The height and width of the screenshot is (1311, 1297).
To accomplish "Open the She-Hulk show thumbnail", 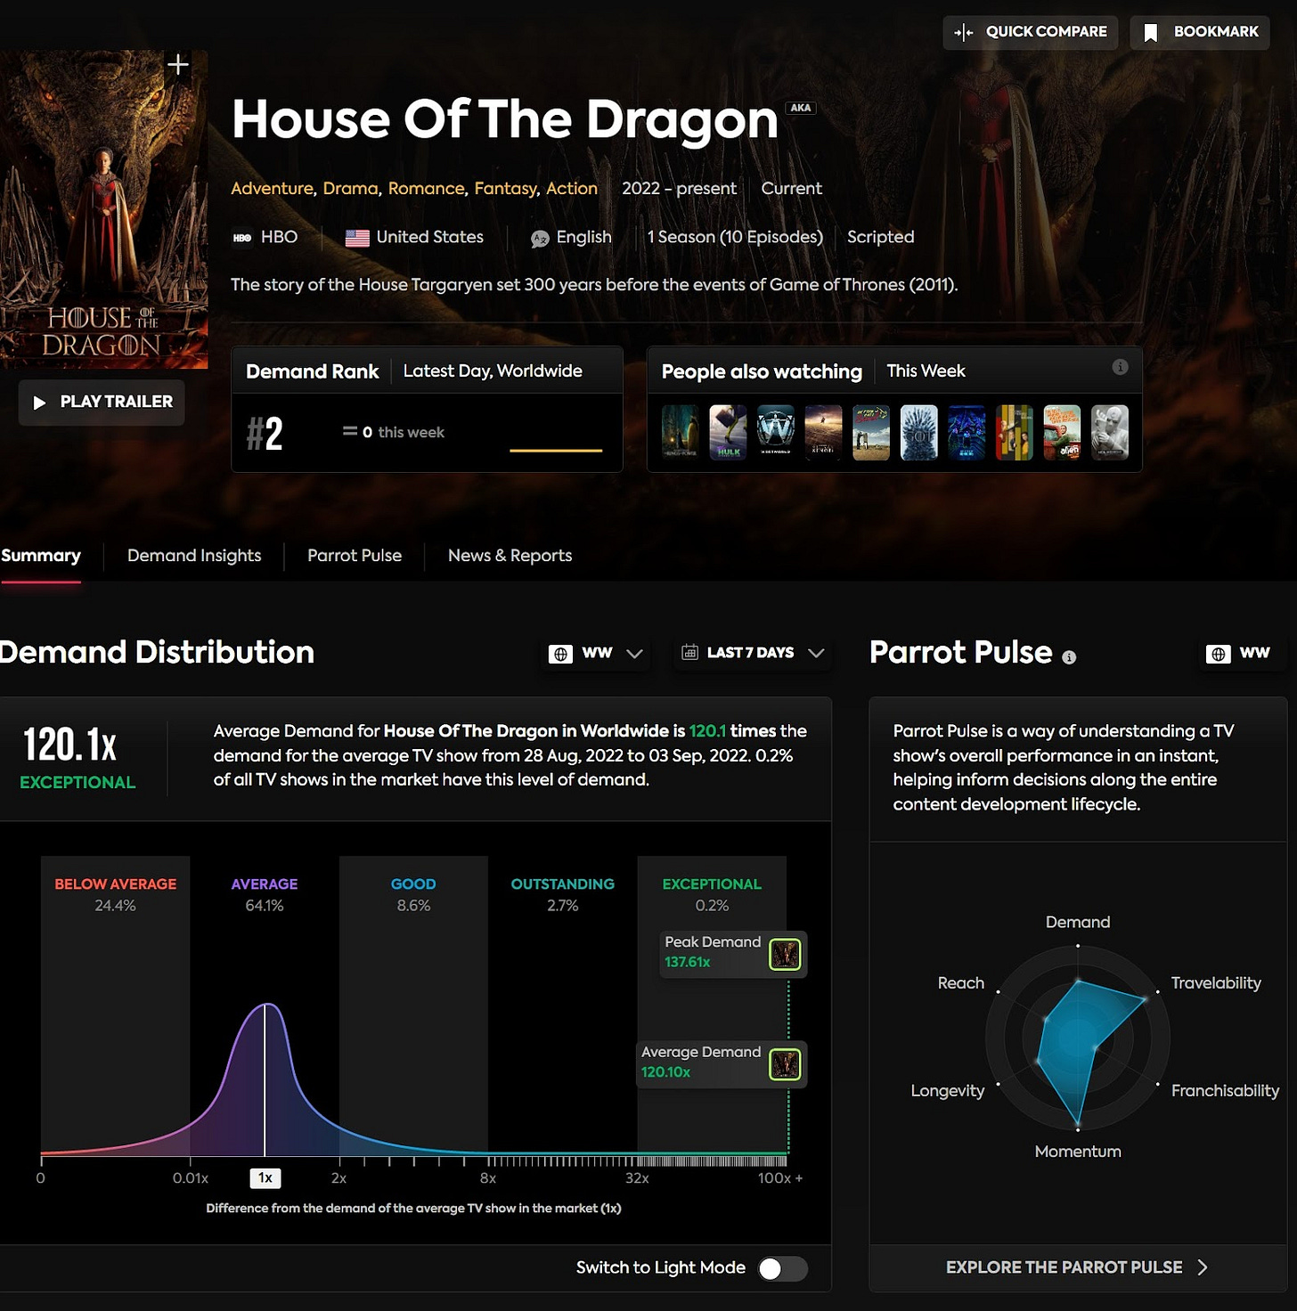I will tap(728, 433).
